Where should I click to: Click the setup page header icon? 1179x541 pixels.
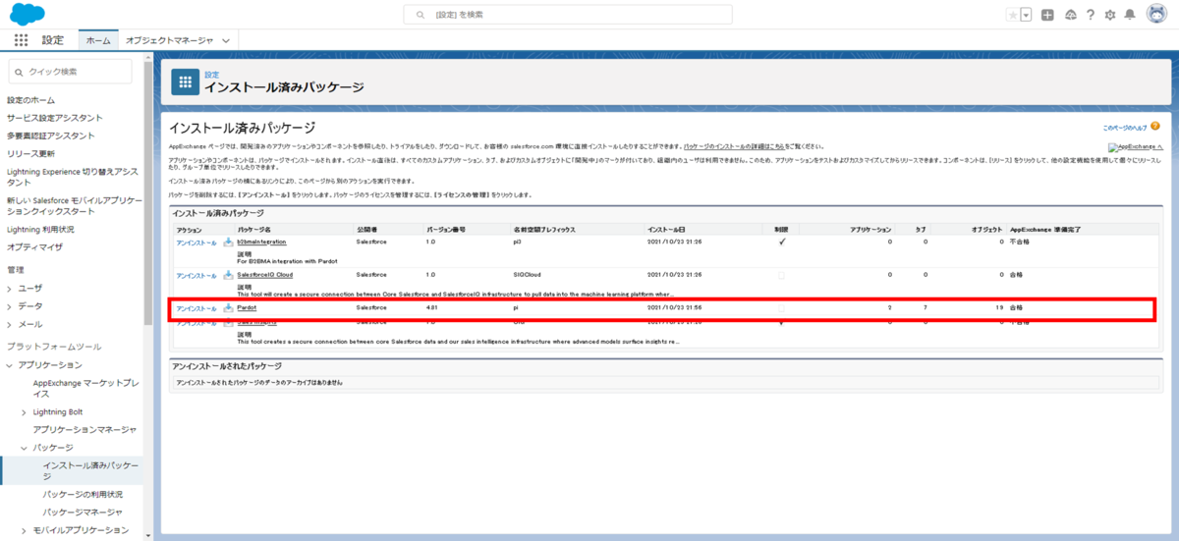point(186,82)
